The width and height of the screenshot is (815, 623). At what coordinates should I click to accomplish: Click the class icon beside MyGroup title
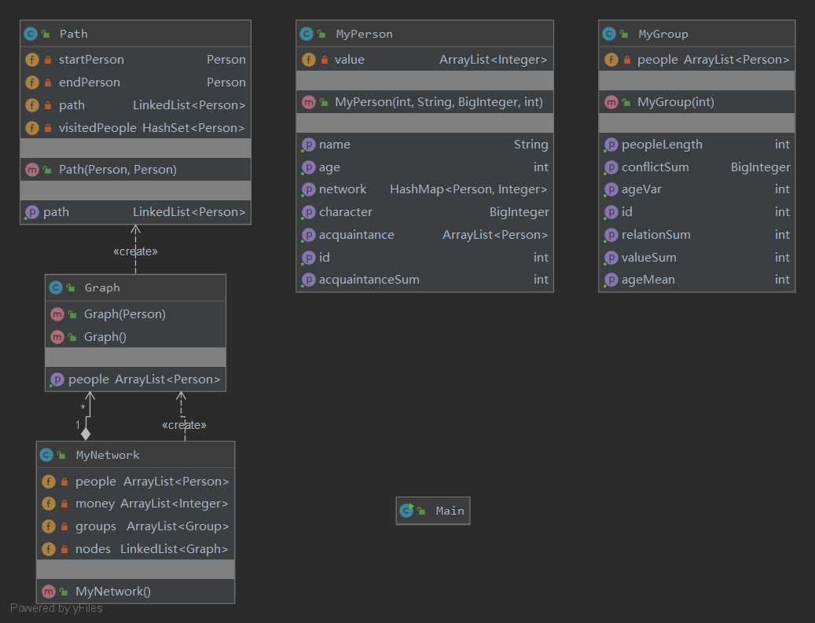tap(609, 34)
